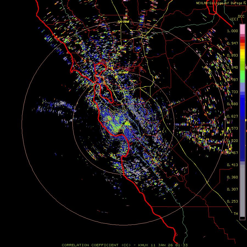
Task: Select the 0.627 legend value
Action: [232, 116]
